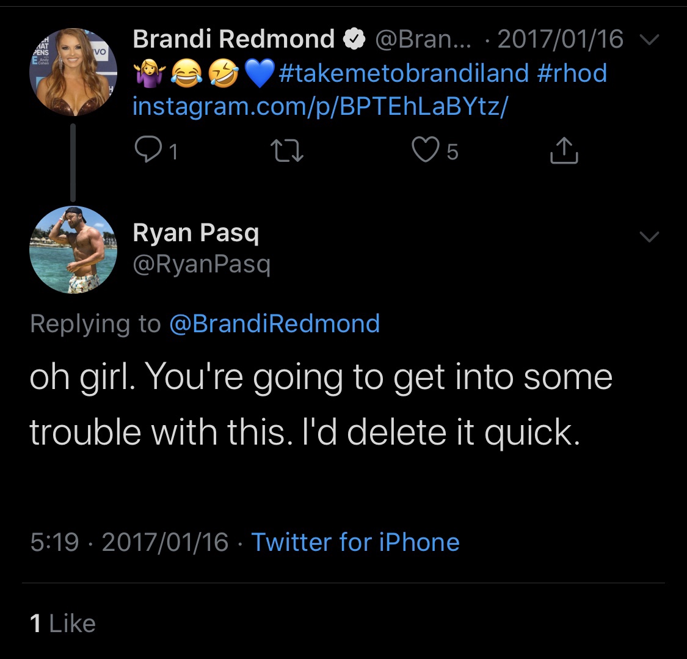Viewport: 687px width, 659px height.
Task: Tap the Twitter for iPhone source link
Action: coord(355,542)
